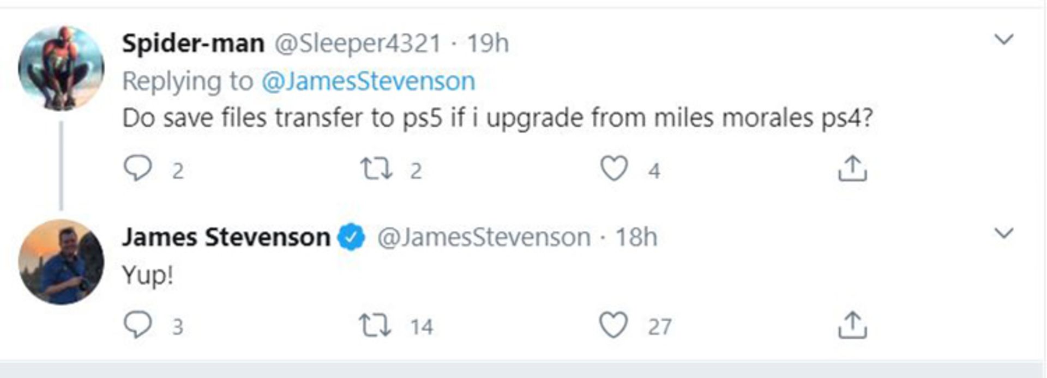This screenshot has width=1047, height=378.
Task: Like James Stevenson's Yup tweet
Action: point(613,325)
